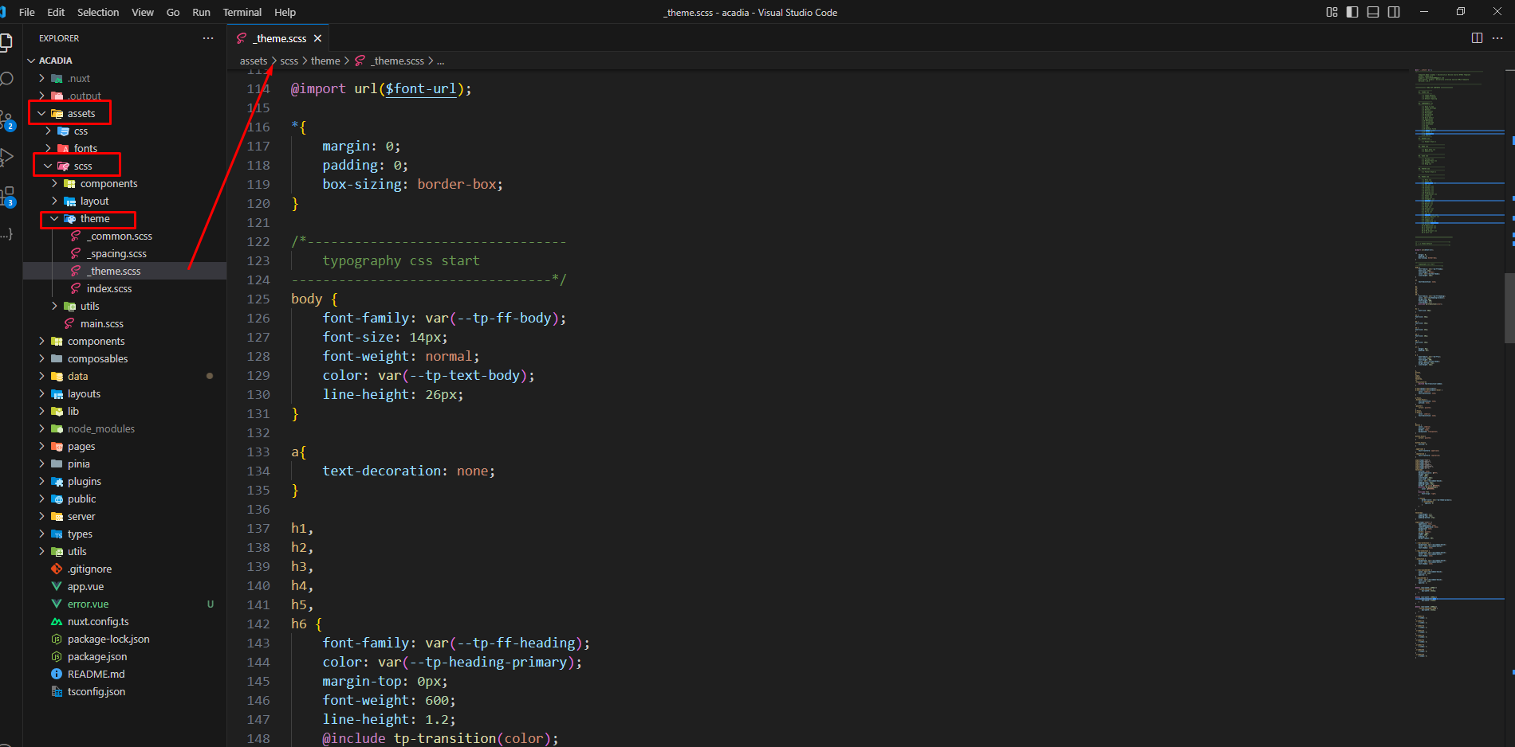The image size is (1515, 747).
Task: Toggle the primary side bar
Action: [1352, 12]
